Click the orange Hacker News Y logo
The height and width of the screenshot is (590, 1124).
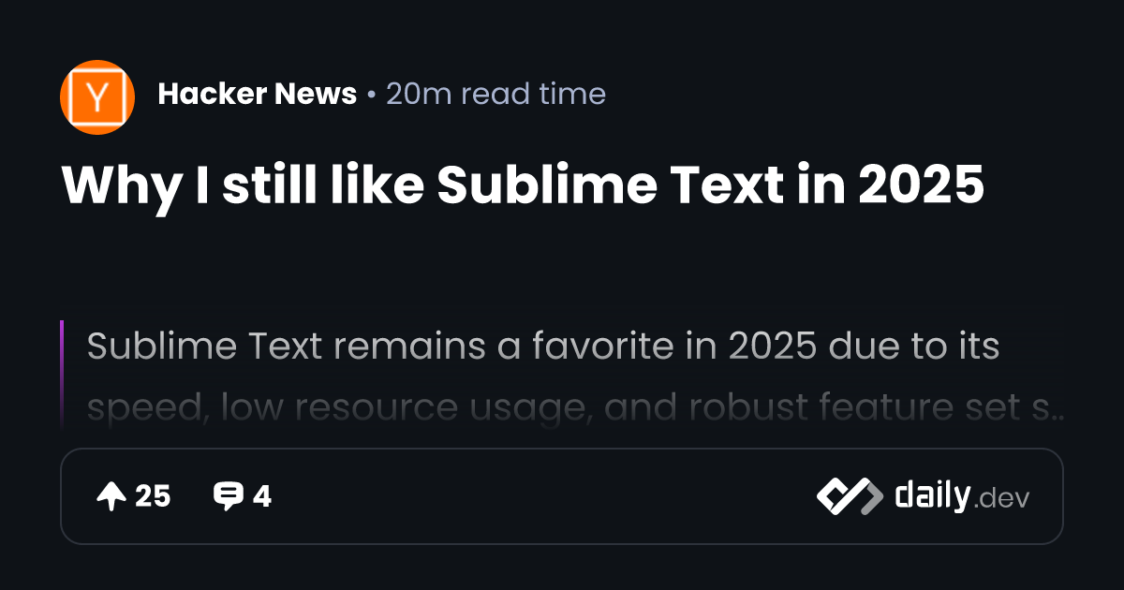click(x=97, y=97)
